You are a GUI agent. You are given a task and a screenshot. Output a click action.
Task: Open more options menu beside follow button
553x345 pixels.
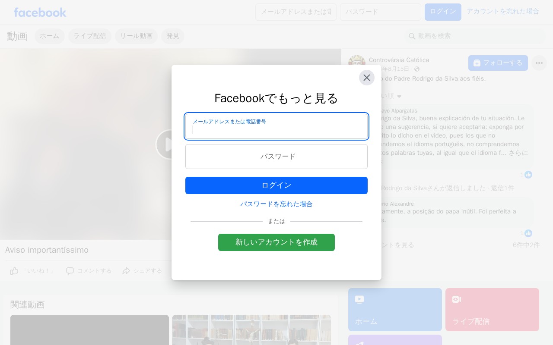(x=539, y=63)
